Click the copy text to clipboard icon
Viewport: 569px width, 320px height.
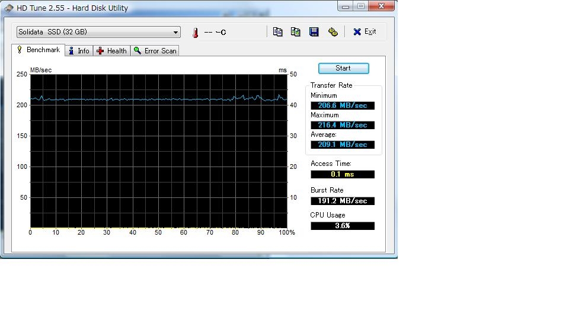click(x=277, y=32)
